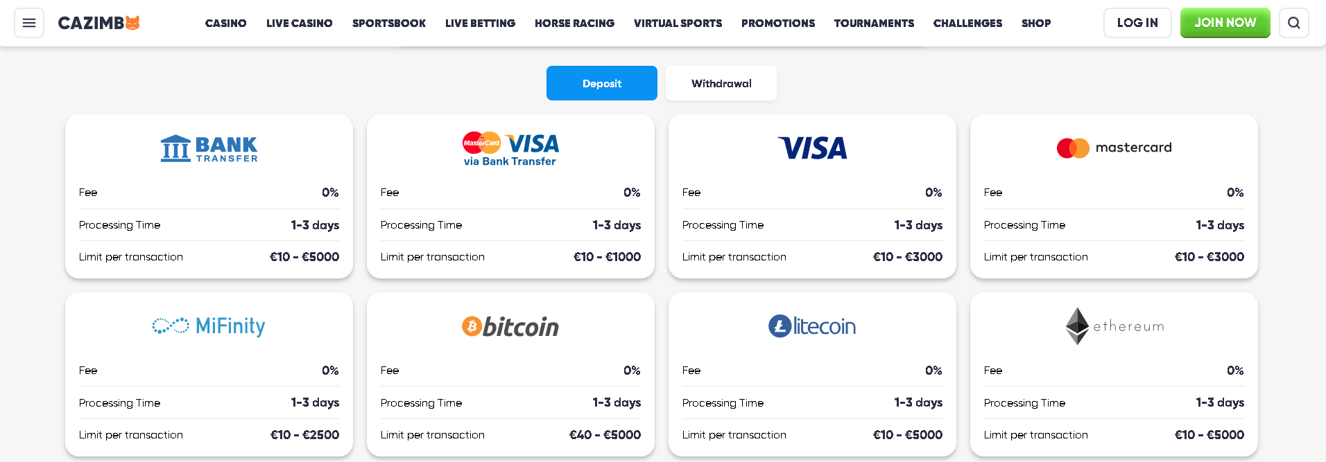1326x462 pixels.
Task: Select the Mastercard logo card
Action: [x=1113, y=148]
